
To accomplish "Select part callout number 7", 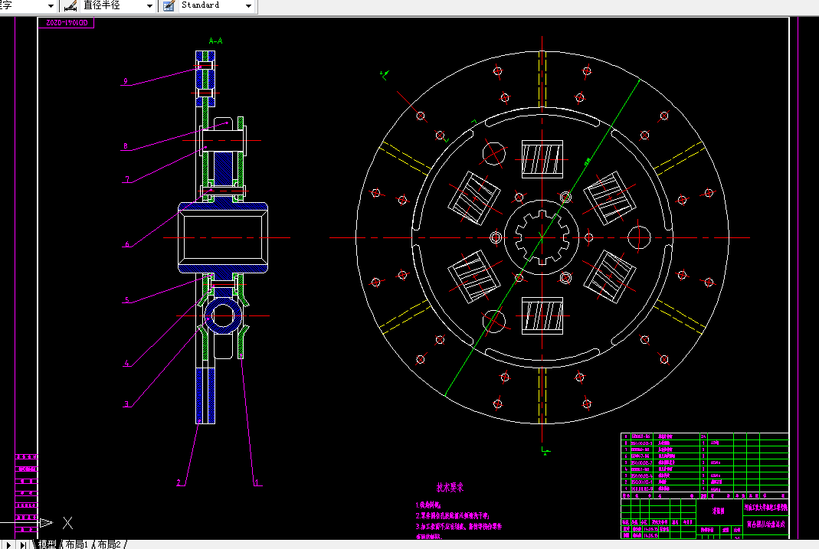I will (x=127, y=179).
